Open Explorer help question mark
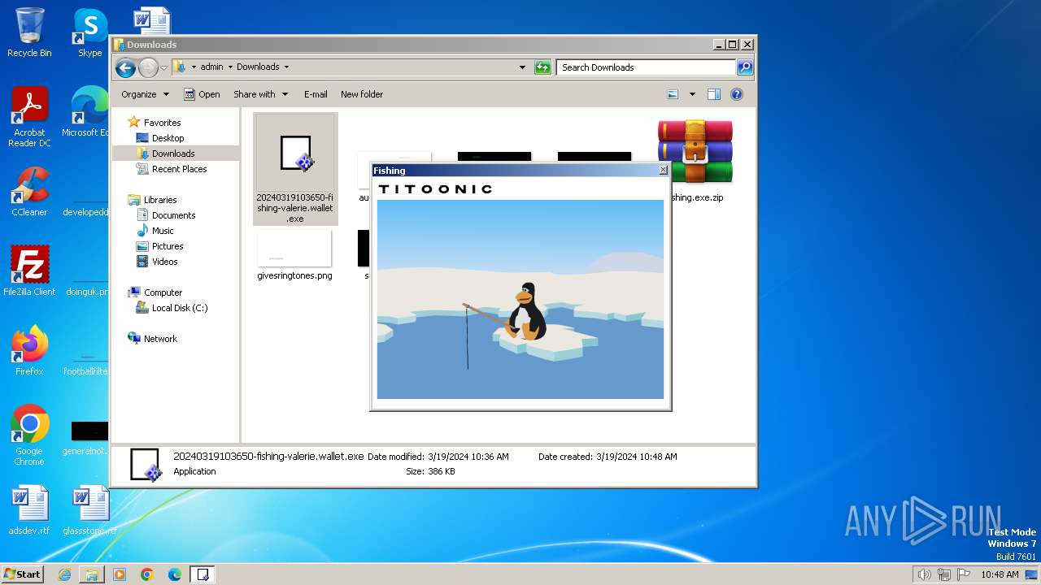 [737, 94]
